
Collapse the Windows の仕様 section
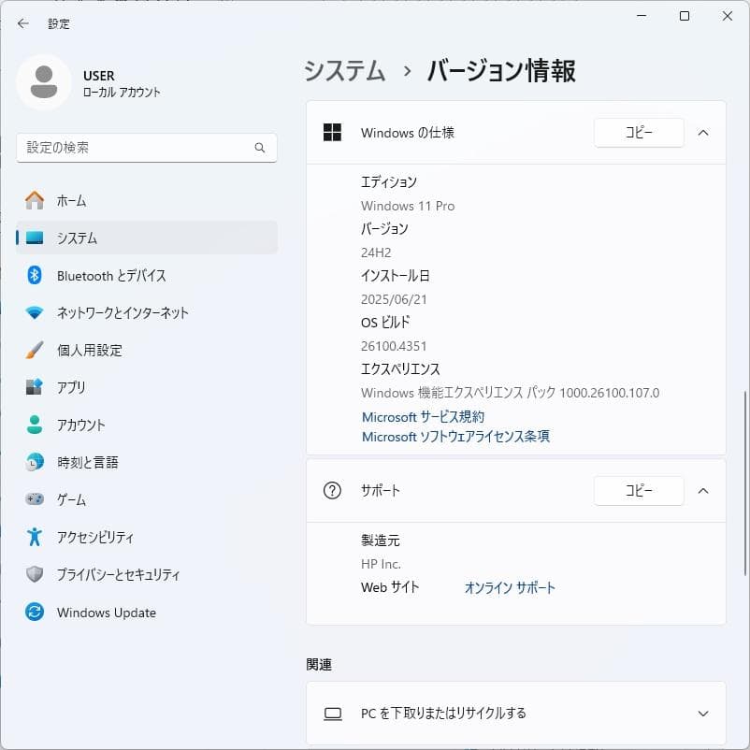click(703, 133)
